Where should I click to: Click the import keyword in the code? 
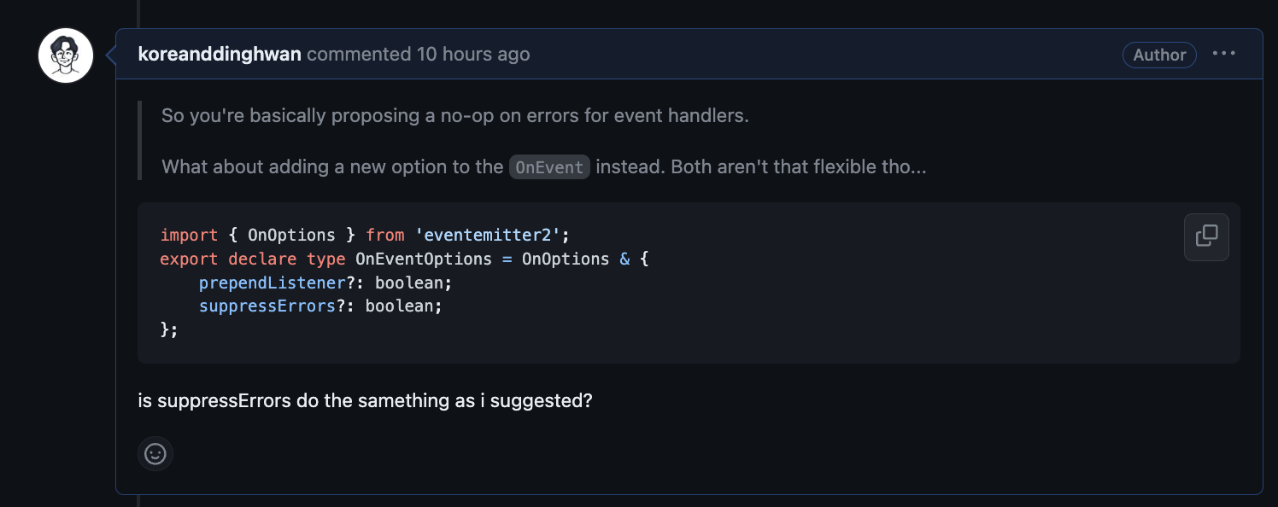point(189,234)
